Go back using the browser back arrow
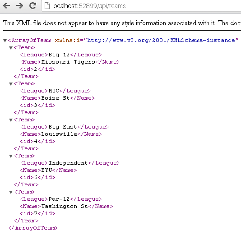This screenshot has width=241, height=235. pyautogui.click(x=6, y=6)
